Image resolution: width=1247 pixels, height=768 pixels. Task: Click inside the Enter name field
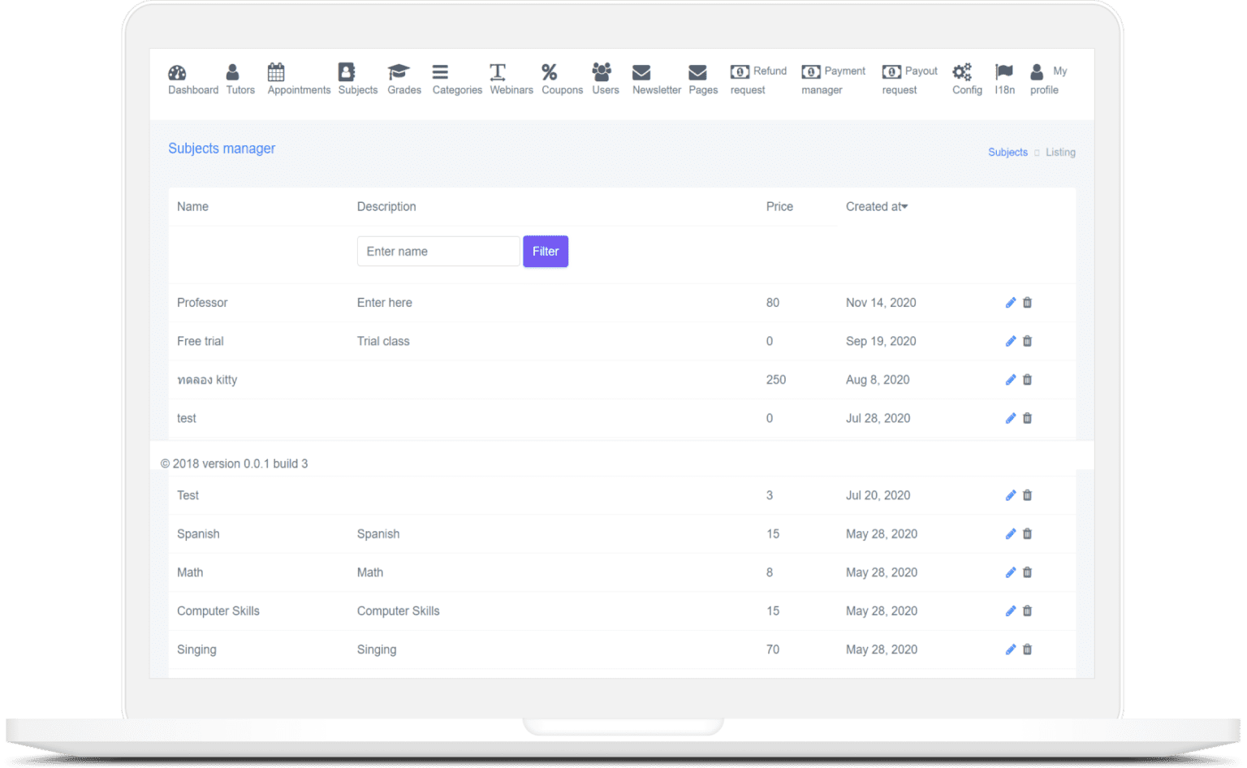pyautogui.click(x=438, y=251)
